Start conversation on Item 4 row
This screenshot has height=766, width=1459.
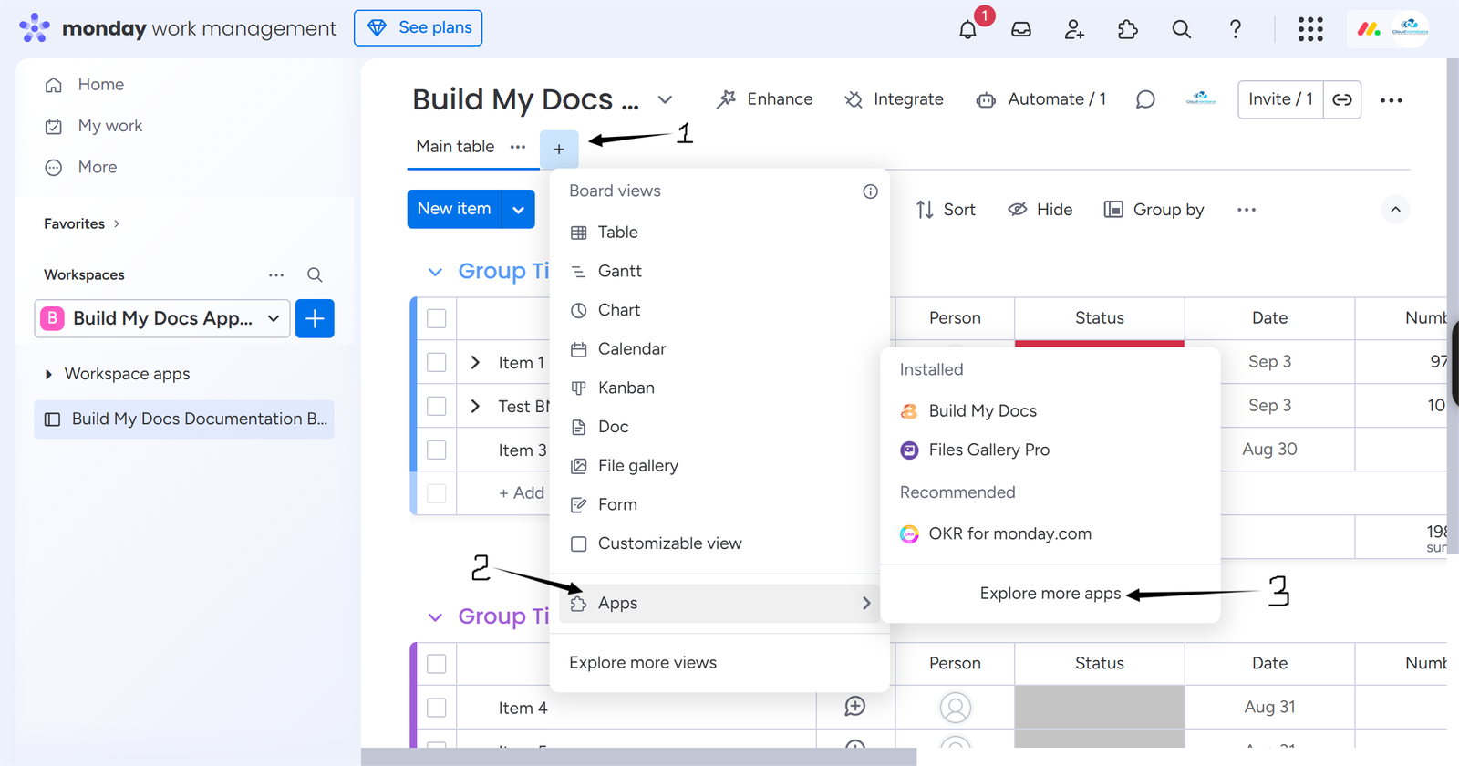point(855,707)
